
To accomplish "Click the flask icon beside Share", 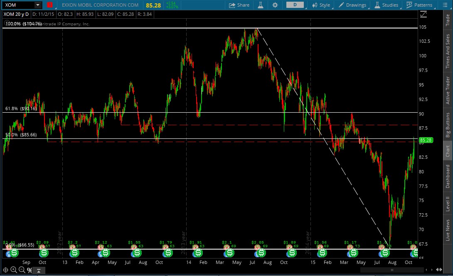I will click(260, 5).
